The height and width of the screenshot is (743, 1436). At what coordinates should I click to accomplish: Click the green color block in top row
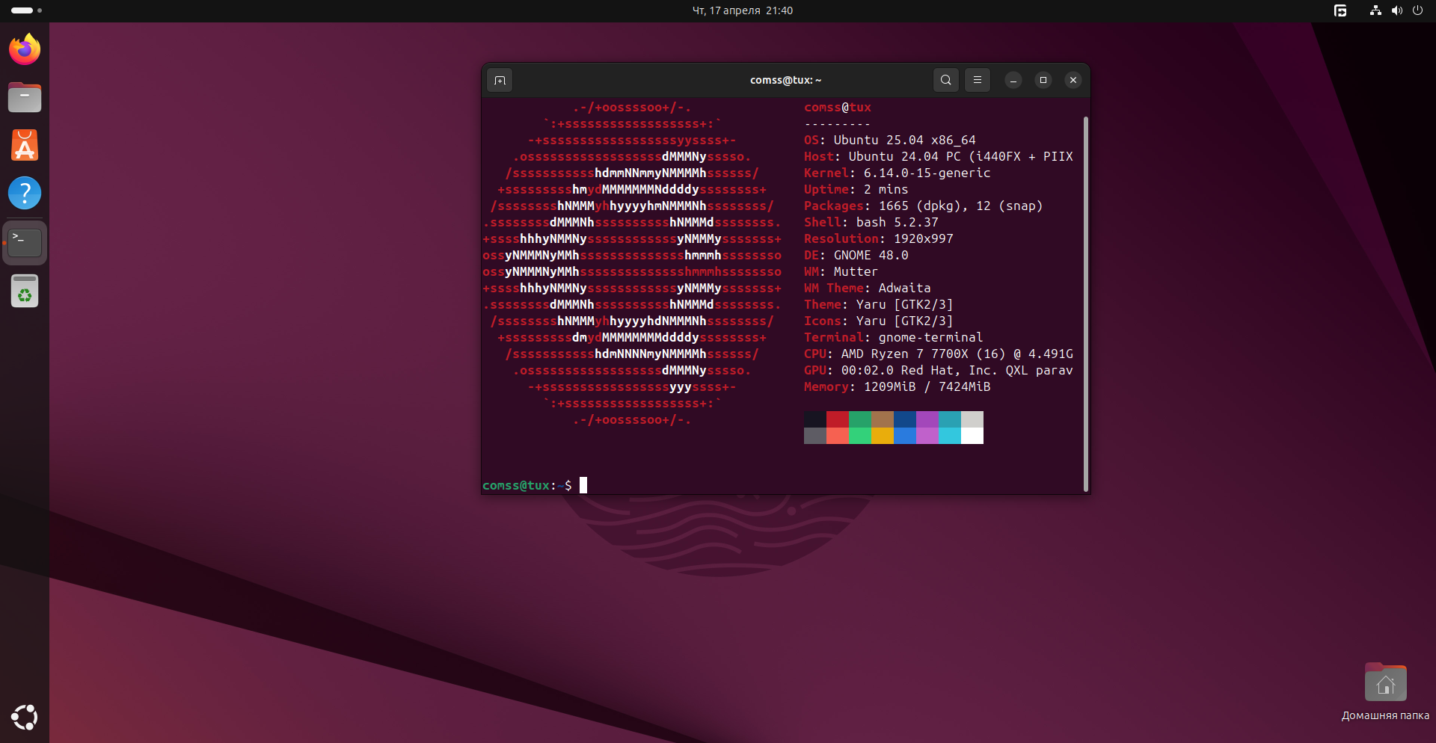pyautogui.click(x=860, y=419)
